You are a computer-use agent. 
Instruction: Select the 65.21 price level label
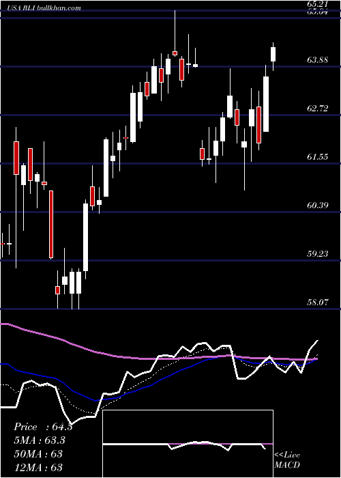[317, 4]
